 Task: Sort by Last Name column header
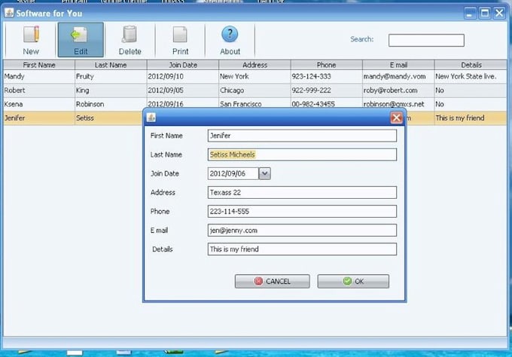pyautogui.click(x=111, y=65)
